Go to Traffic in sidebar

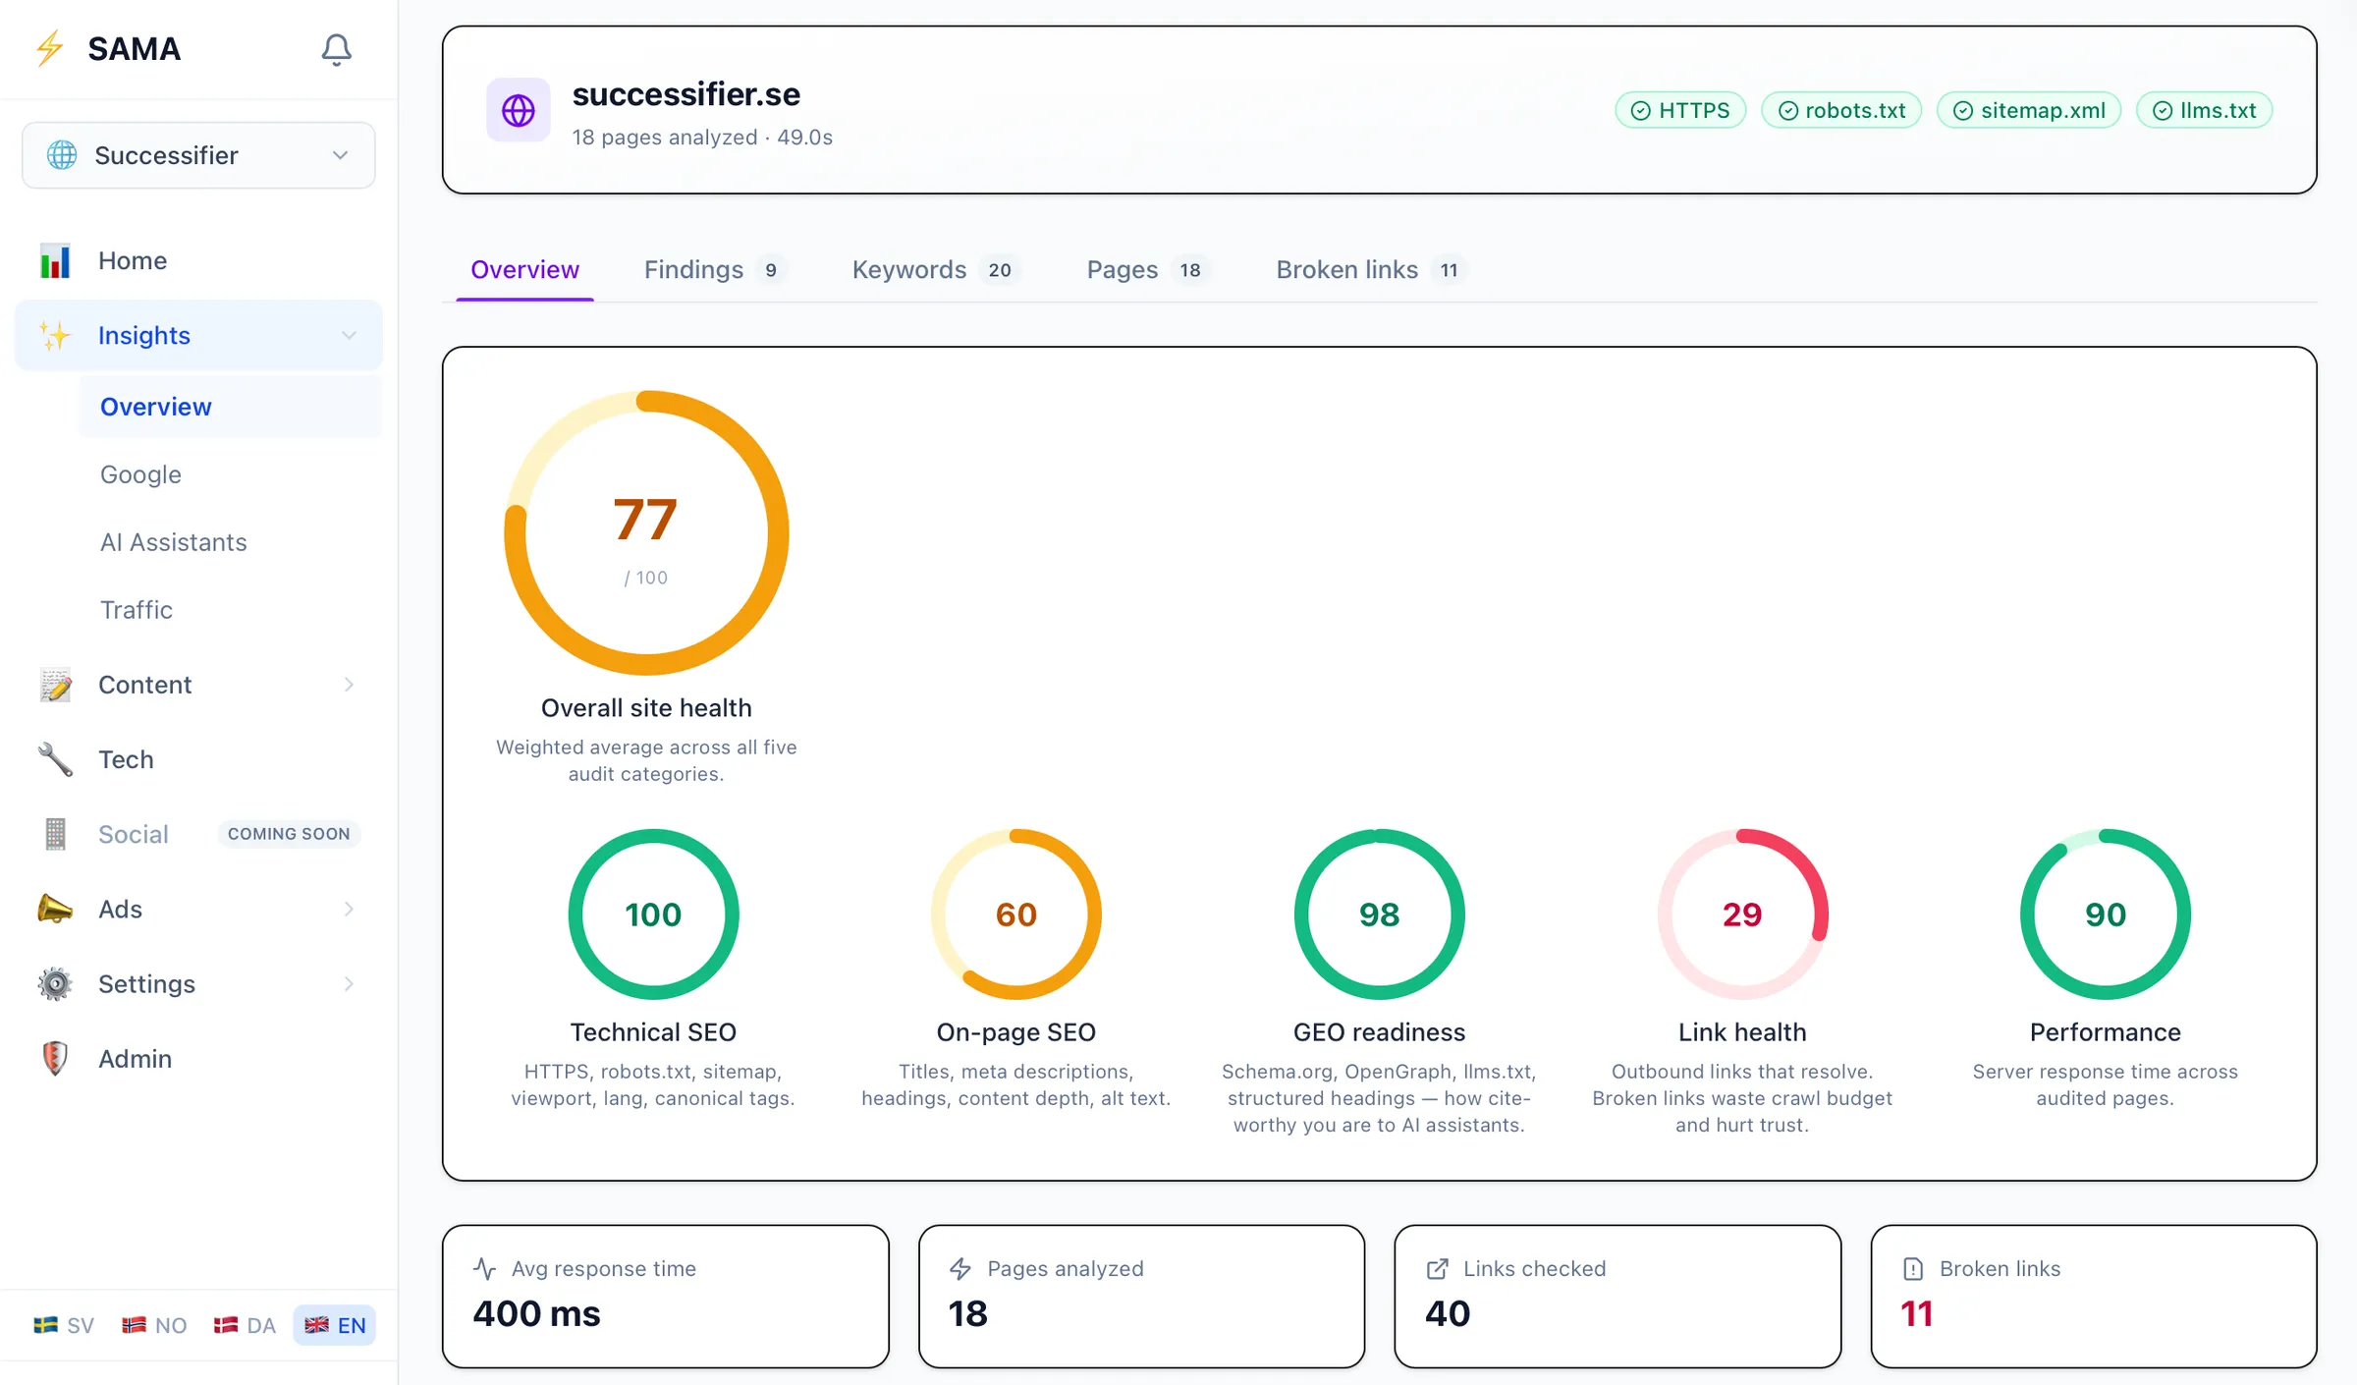pyautogui.click(x=136, y=610)
